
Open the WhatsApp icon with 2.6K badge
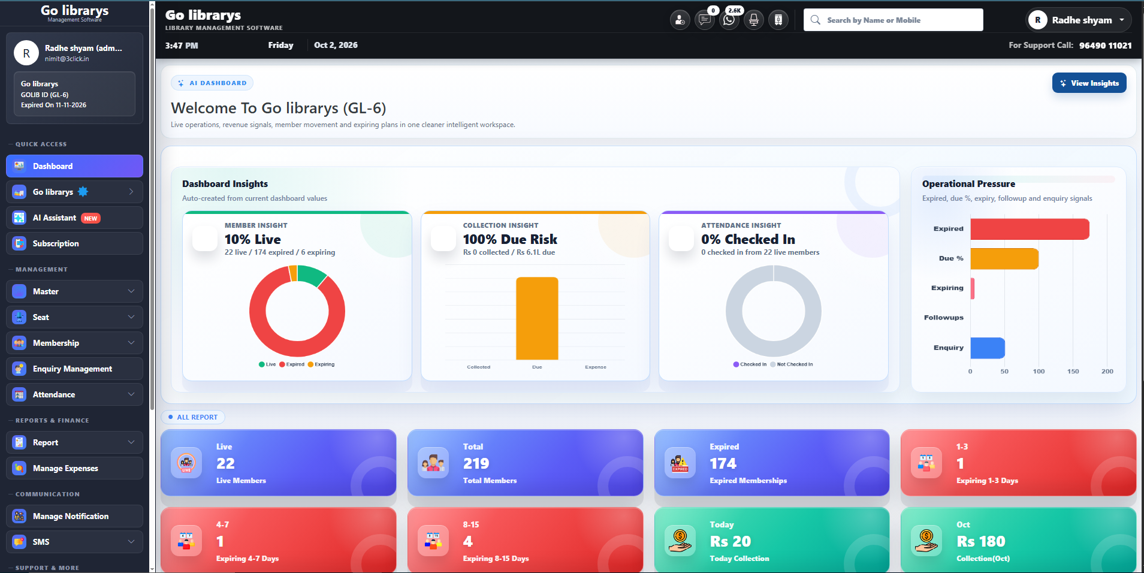[x=729, y=20]
